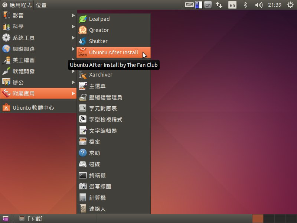Click the 系統工具 gear icon
Viewport: 297px width, 223px height.
point(6,38)
